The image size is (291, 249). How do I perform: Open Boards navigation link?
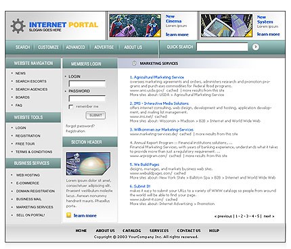pyautogui.click(x=22, y=97)
